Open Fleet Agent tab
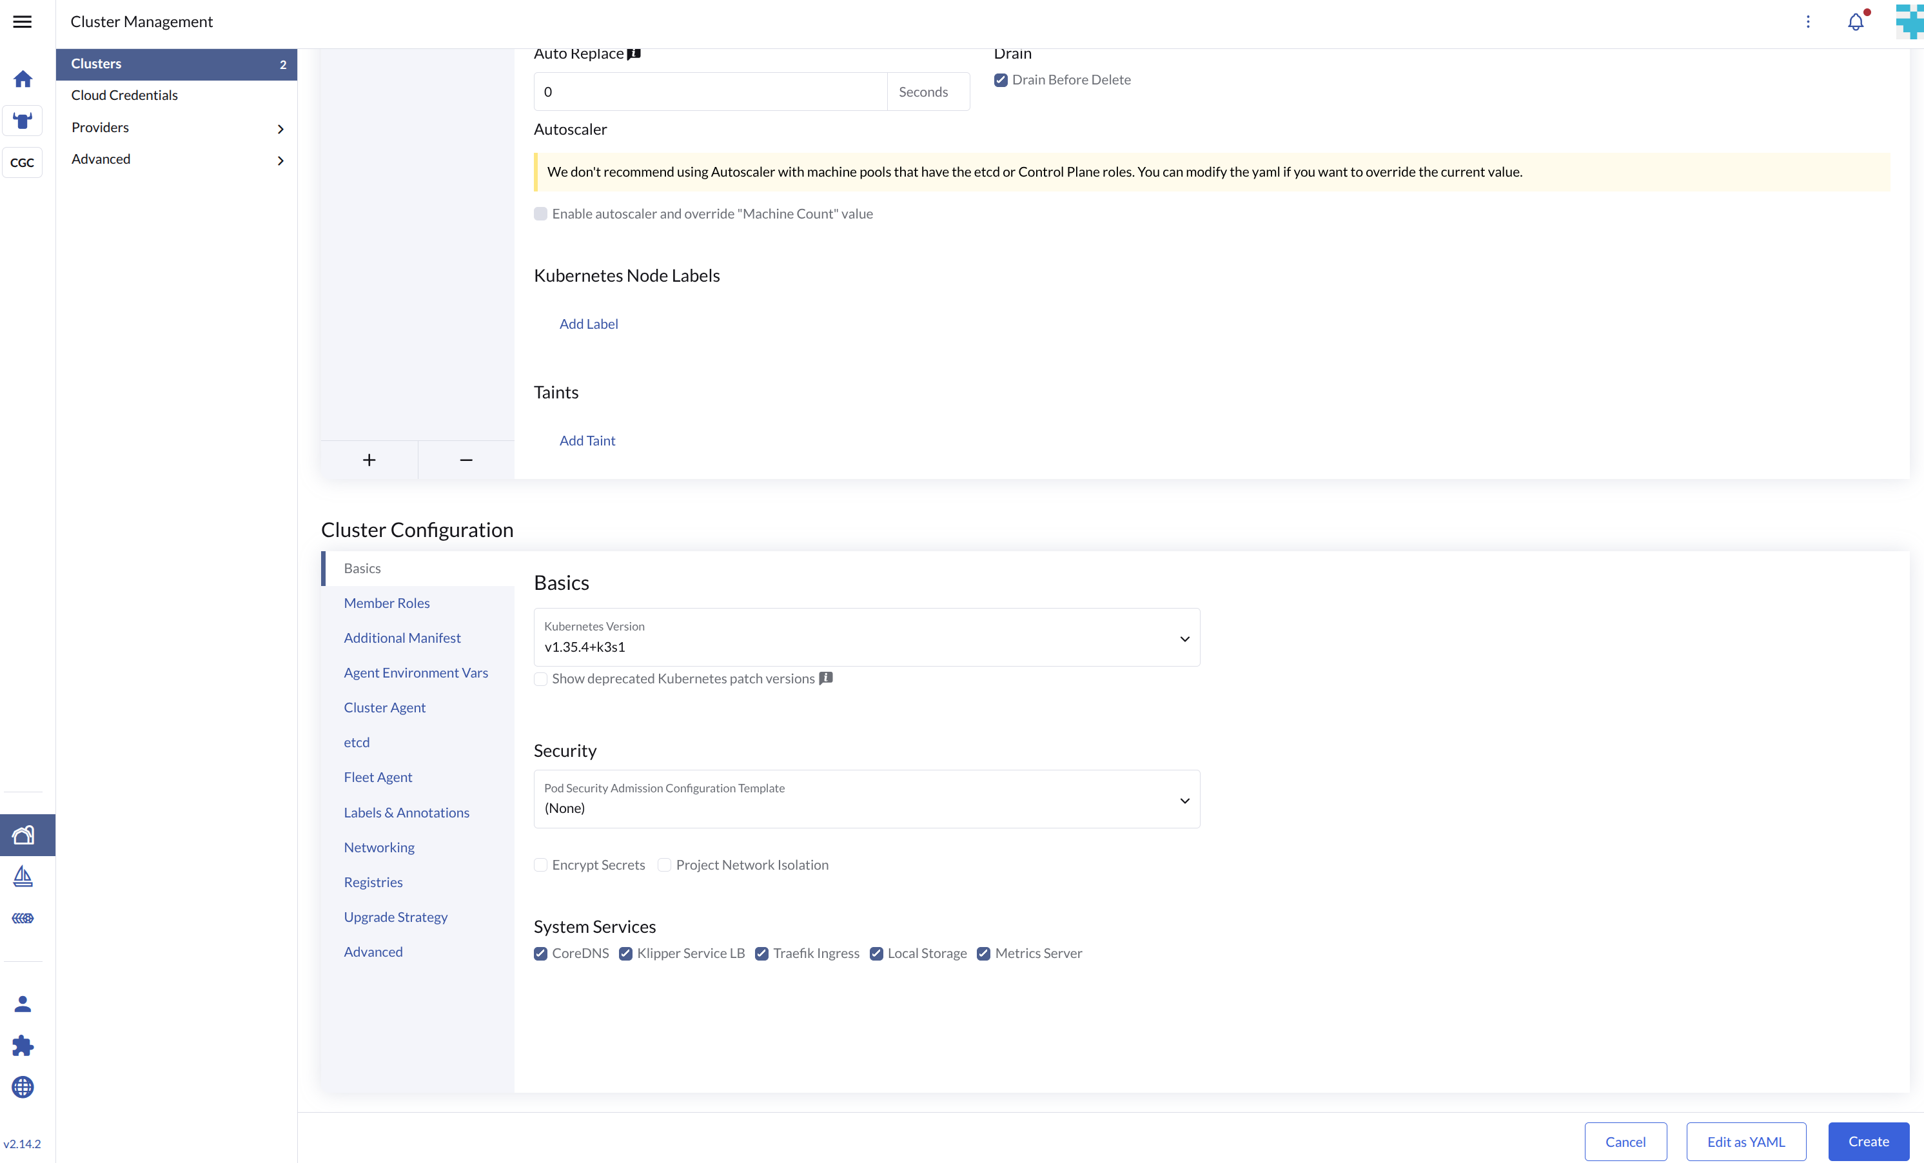 pyautogui.click(x=378, y=777)
